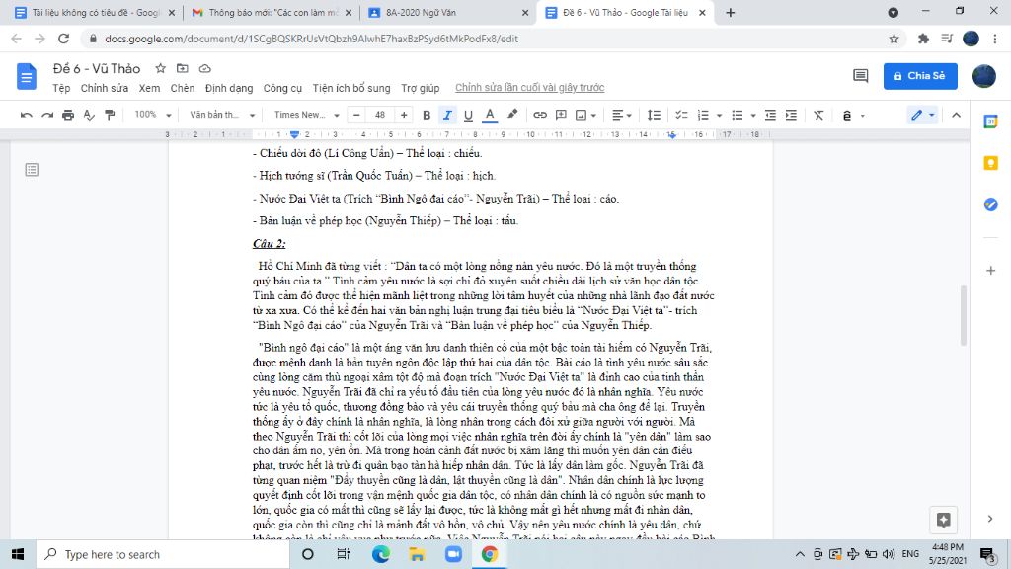
Task: Increase font size with plus button
Action: click(x=404, y=115)
